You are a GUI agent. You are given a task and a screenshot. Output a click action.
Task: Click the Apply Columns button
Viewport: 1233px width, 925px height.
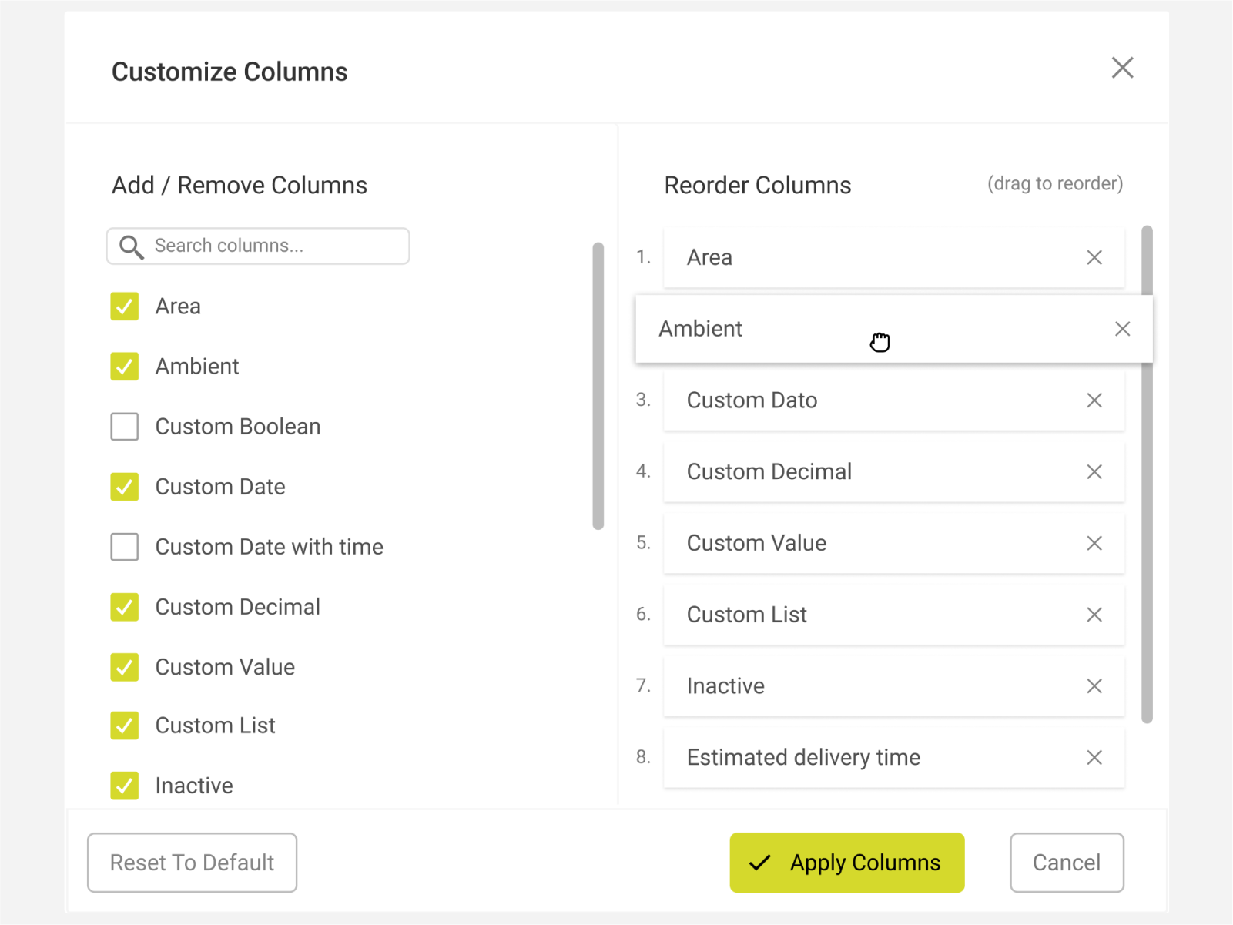pyautogui.click(x=846, y=863)
